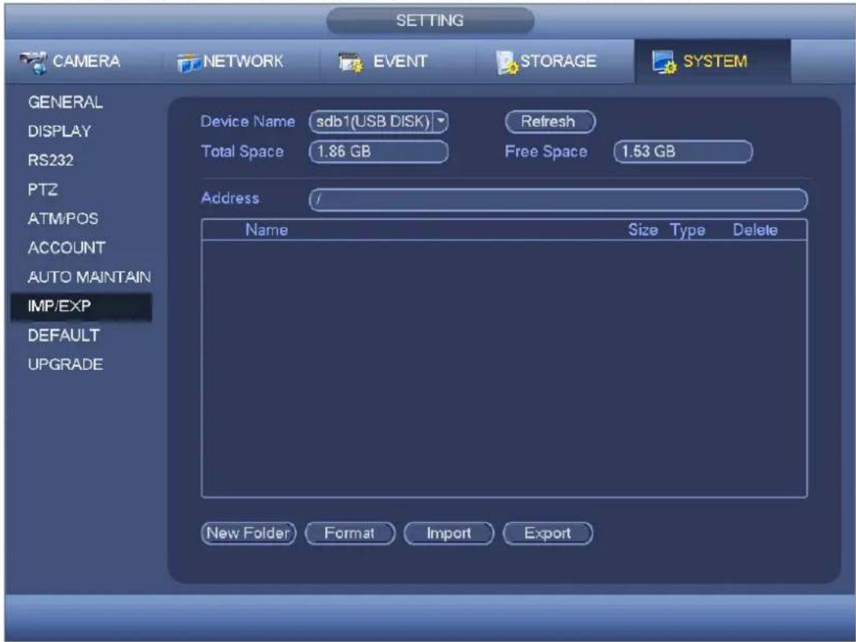Click the SETTING title text
Image resolution: width=856 pixels, height=642 pixels.
click(430, 20)
